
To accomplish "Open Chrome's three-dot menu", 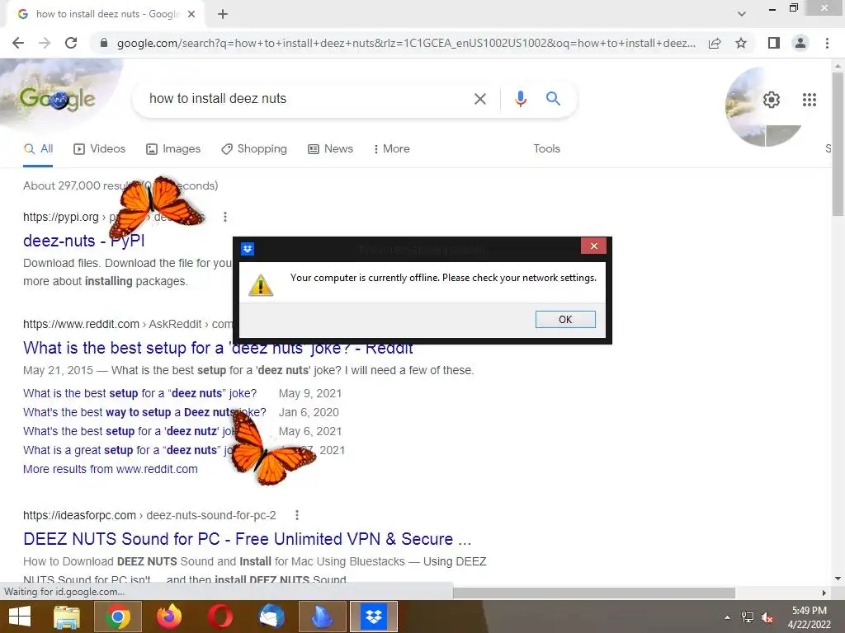I will pyautogui.click(x=827, y=43).
